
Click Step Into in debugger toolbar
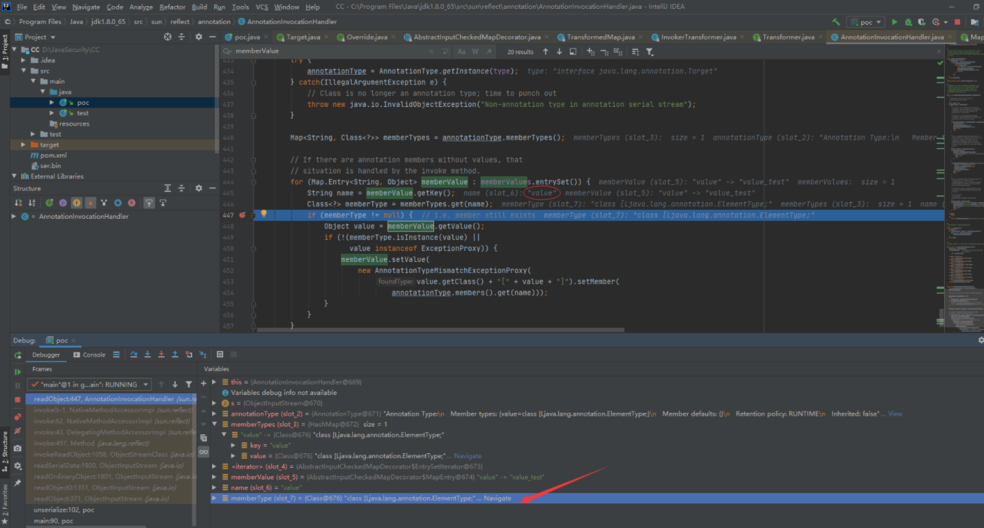tap(147, 355)
